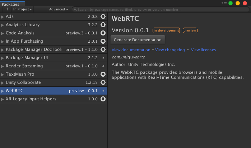The width and height of the screenshot is (251, 148).
Task: Click the download icon beside Code Analysis
Action: click(x=103, y=33)
